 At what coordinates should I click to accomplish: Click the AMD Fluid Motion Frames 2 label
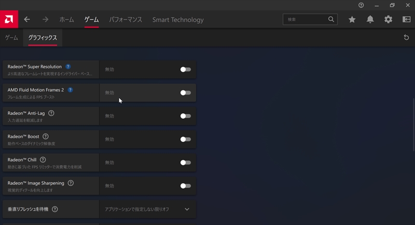coord(36,90)
